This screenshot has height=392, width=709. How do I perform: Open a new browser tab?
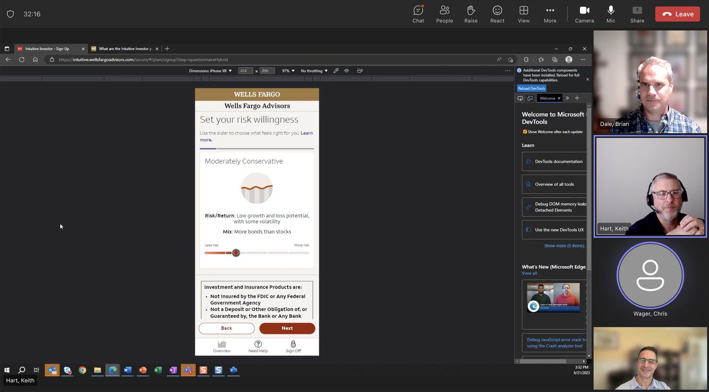[x=167, y=49]
